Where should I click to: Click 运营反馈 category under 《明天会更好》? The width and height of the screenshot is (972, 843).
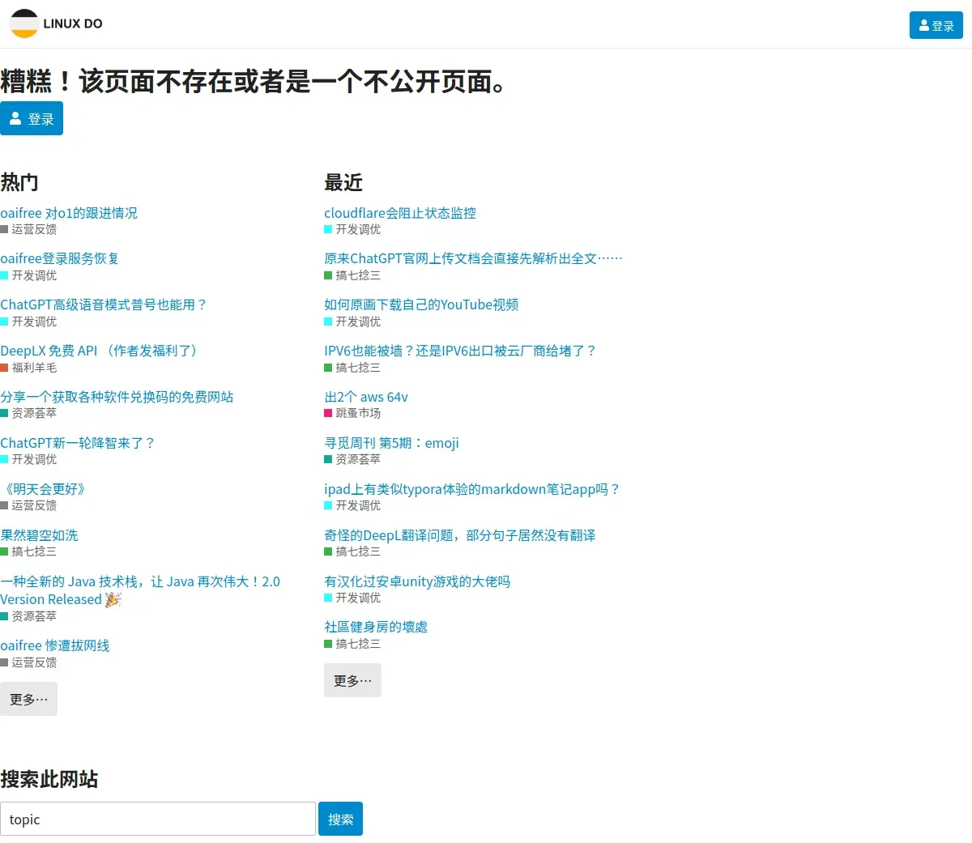click(28, 505)
